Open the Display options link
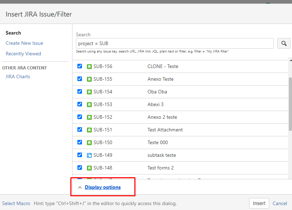 coord(103,187)
